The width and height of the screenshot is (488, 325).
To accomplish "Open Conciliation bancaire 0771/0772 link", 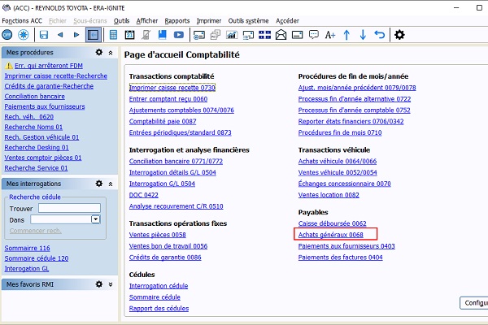I will tap(176, 160).
